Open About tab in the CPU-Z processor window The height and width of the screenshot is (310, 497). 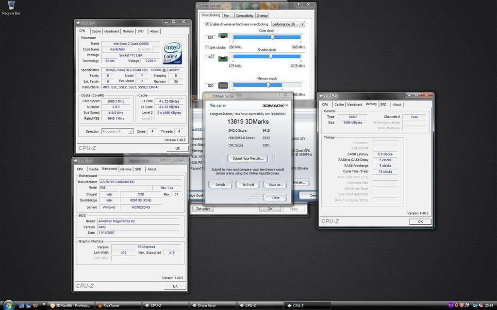[154, 31]
